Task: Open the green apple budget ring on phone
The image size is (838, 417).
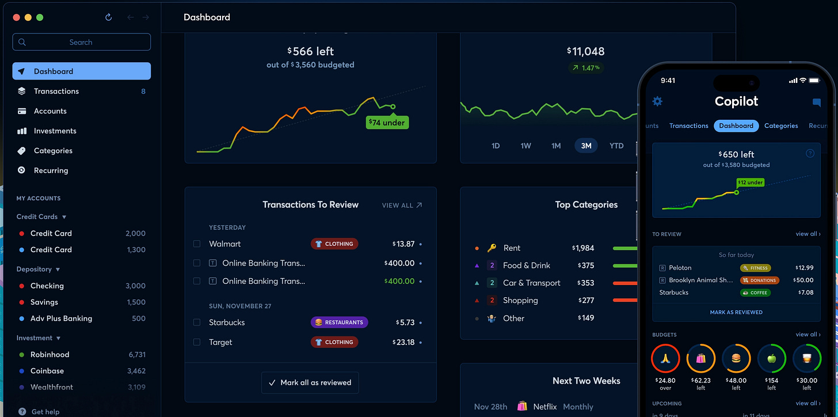Action: (772, 358)
